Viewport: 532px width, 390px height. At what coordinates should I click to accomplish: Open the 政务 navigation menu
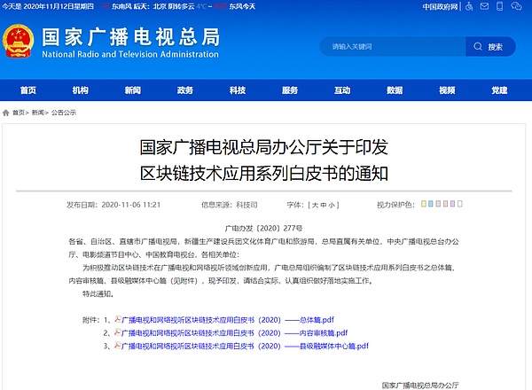[185, 90]
